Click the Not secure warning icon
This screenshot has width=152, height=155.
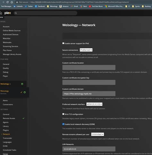pos(17,2)
